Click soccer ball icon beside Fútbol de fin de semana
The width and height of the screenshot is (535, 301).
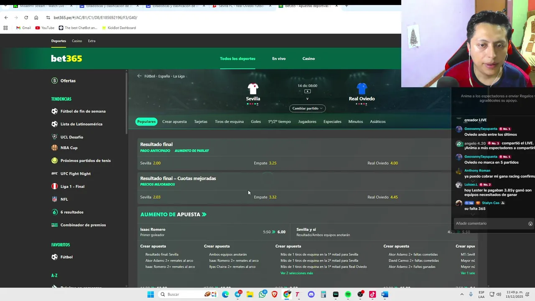pos(54,111)
